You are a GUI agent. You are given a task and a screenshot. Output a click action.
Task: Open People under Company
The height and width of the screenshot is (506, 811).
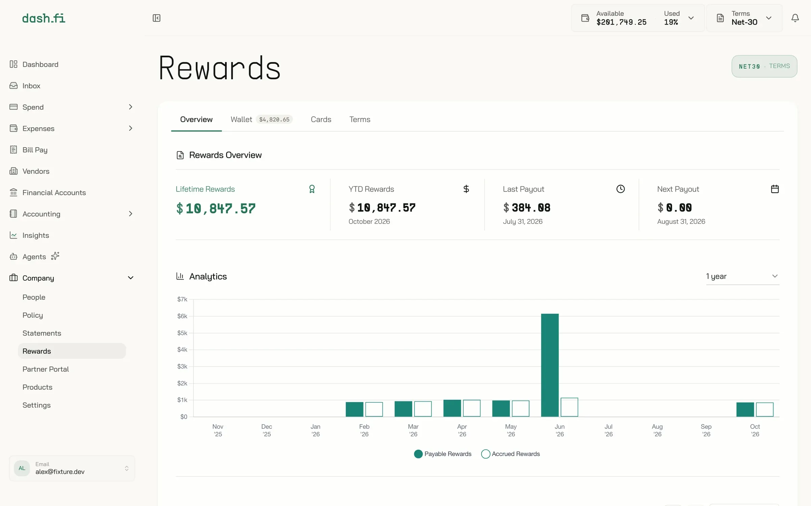[x=34, y=297]
